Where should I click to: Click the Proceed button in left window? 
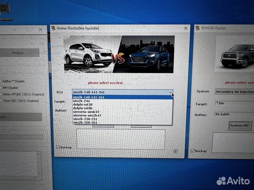[19, 53]
